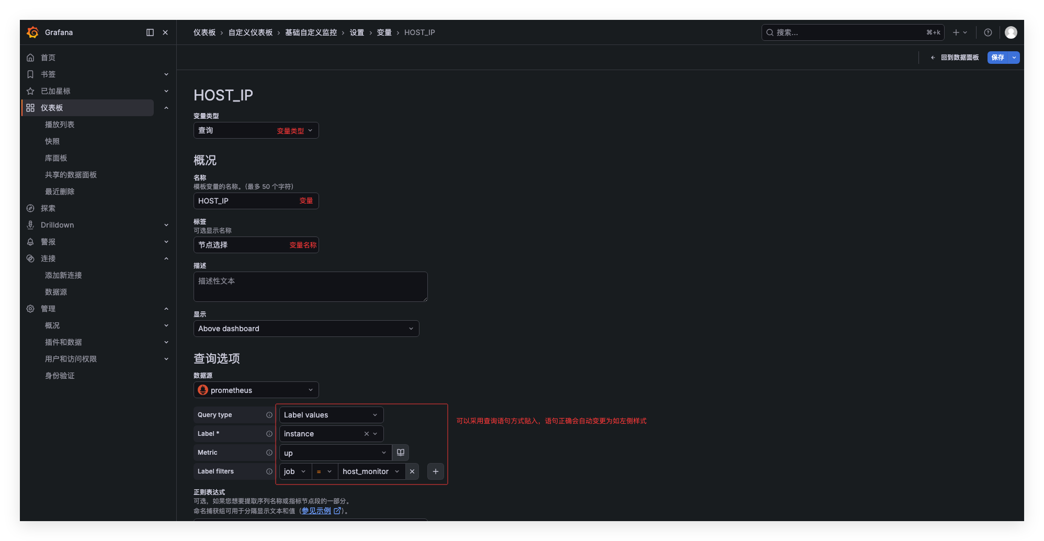Click the 已加星标 star icon
Image resolution: width=1044 pixels, height=541 pixels.
coord(30,91)
